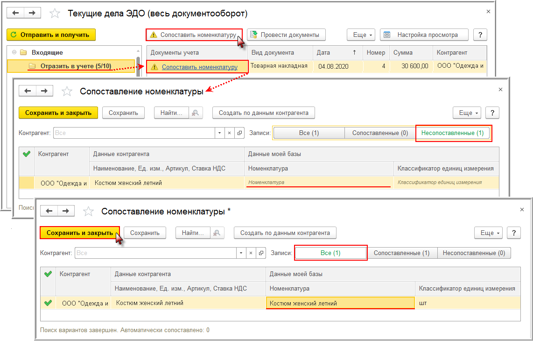
Task: Go forward in front Сопоставление номенклатуры window
Action: [x=66, y=211]
